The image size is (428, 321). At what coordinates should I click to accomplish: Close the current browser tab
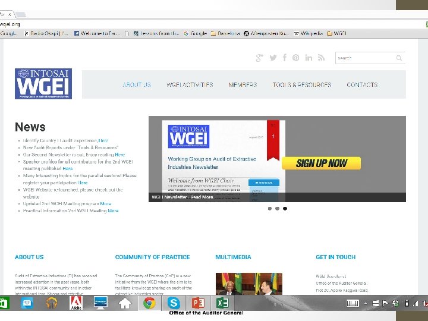pos(10,14)
